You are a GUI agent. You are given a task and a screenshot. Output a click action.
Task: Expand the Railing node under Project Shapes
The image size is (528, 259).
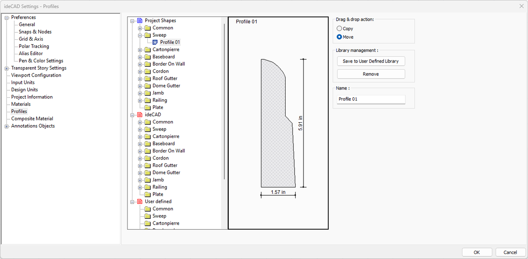point(140,100)
